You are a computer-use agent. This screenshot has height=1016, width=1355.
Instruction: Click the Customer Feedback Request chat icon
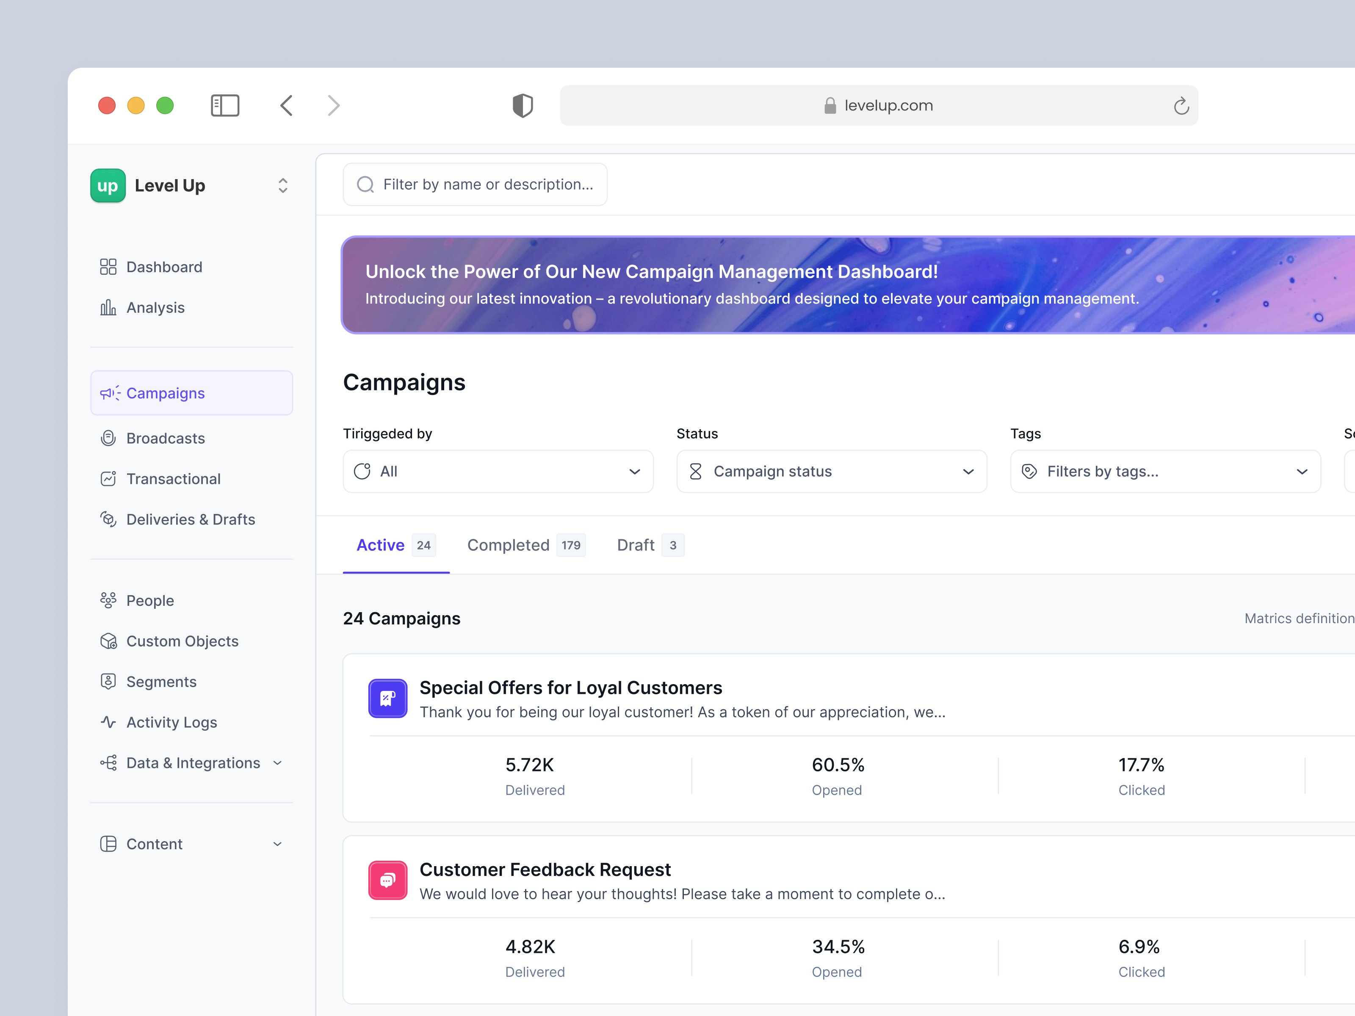(x=387, y=880)
